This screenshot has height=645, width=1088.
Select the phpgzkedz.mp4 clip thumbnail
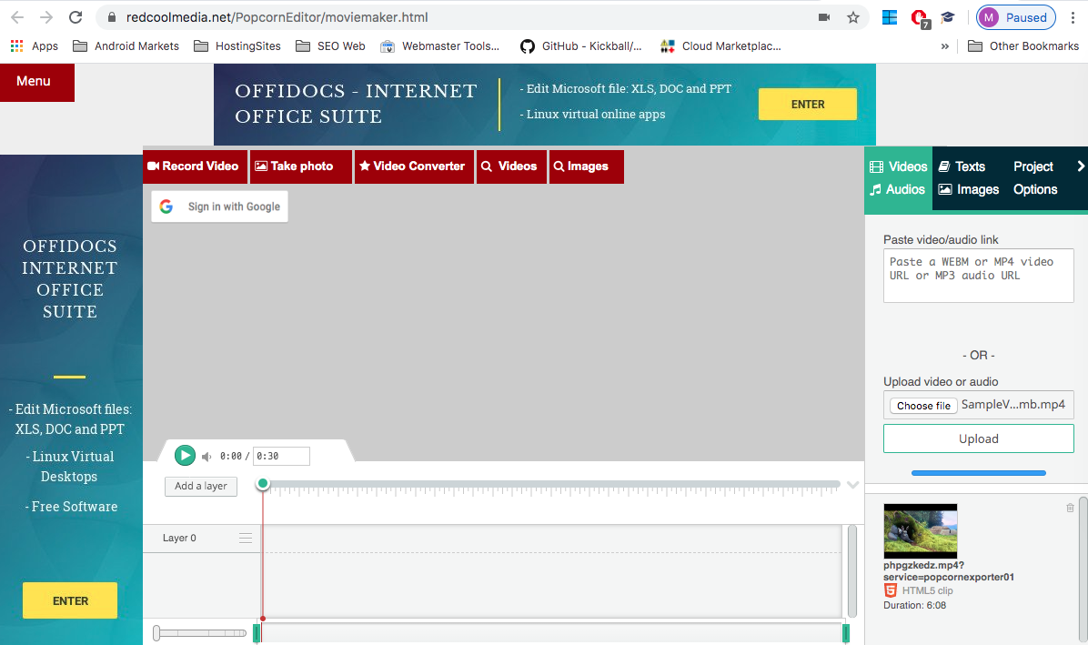pyautogui.click(x=920, y=530)
